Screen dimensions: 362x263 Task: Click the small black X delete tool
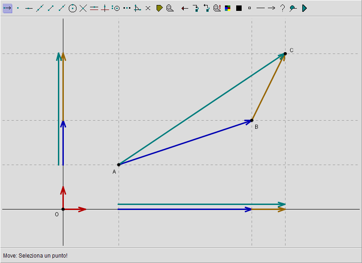pos(148,8)
